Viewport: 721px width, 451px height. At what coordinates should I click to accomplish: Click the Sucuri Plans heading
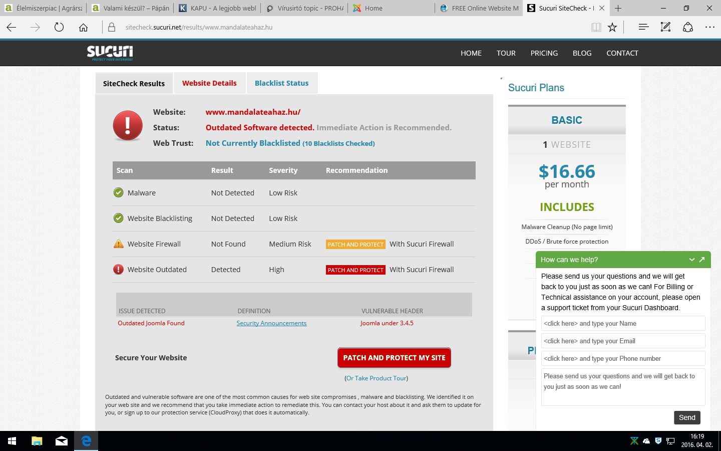click(536, 88)
